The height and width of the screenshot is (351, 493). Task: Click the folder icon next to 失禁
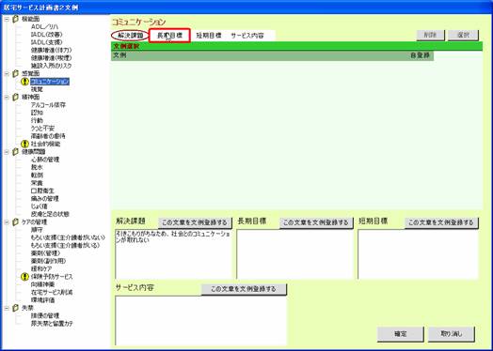(x=15, y=308)
